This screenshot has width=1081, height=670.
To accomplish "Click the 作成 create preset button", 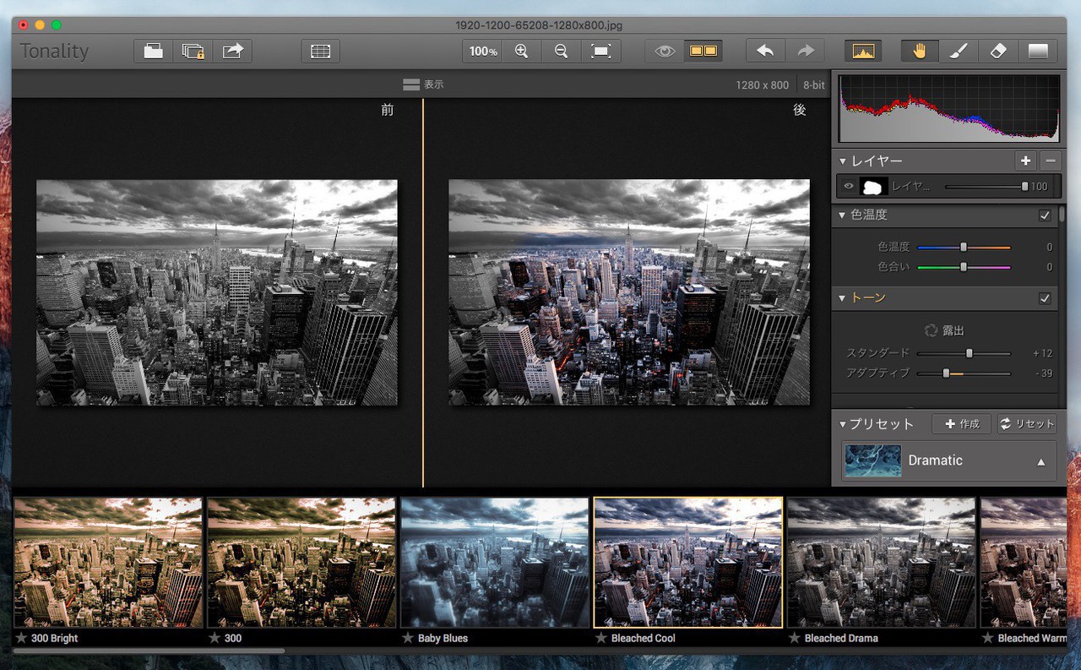I will tap(961, 424).
